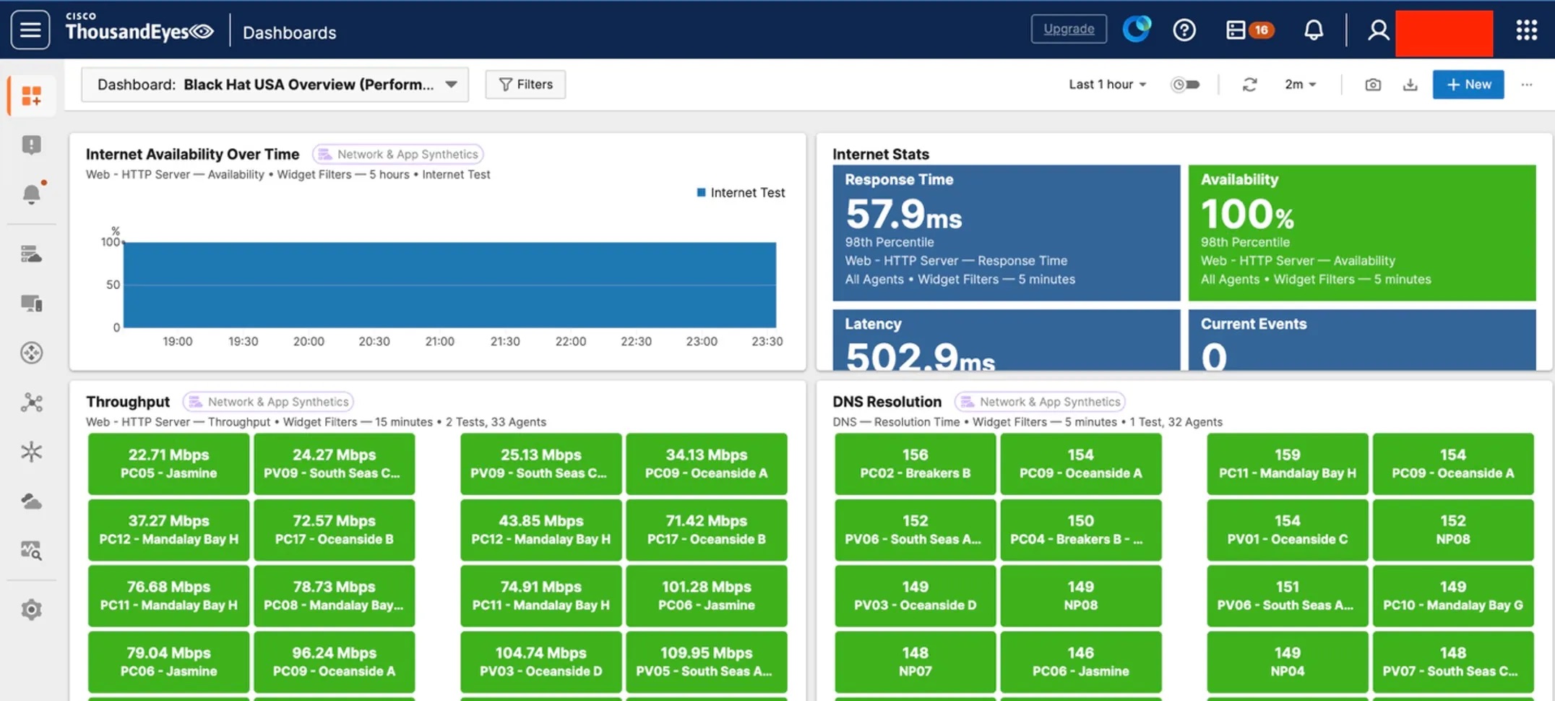The image size is (1555, 701).
Task: Open the Alerts bell in sidebar
Action: click(x=32, y=194)
